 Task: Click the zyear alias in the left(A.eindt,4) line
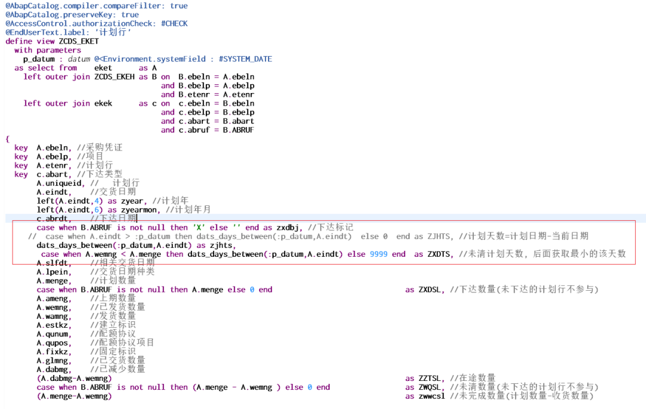[x=132, y=201]
